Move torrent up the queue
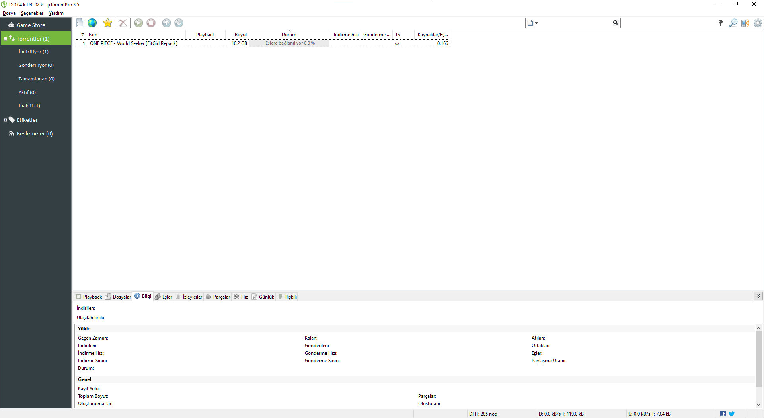 coord(166,23)
